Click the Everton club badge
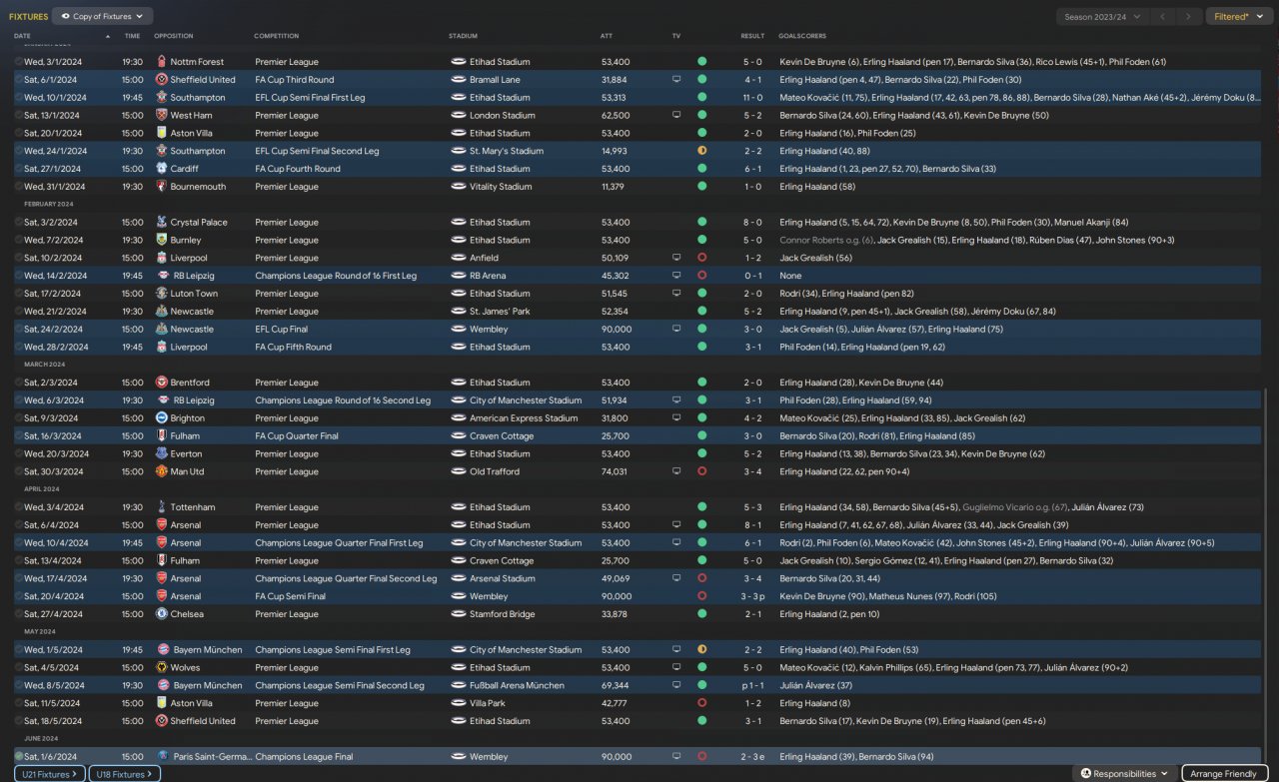The image size is (1279, 782). pyautogui.click(x=162, y=454)
